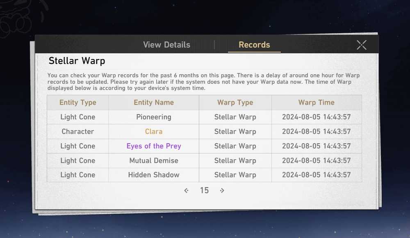Select the Eyes of the Prey entry
410x238 pixels.
point(154,146)
